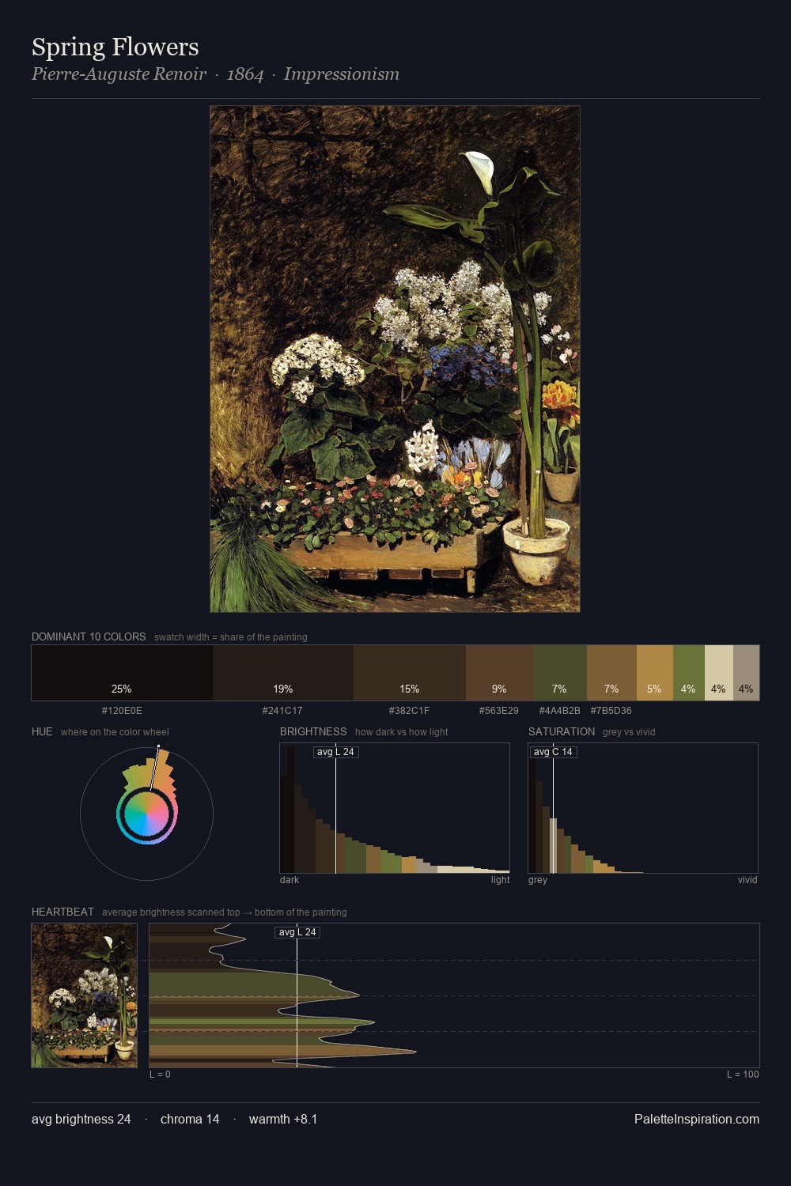Select the 4% cream swatch
791x1186 pixels.
(719, 673)
